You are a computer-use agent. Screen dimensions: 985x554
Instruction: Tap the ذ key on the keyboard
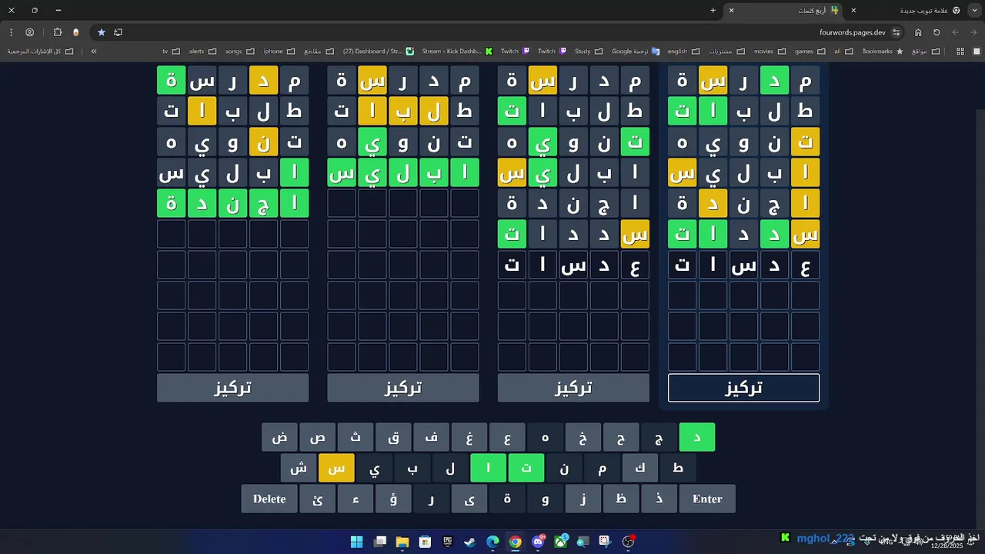[659, 499]
